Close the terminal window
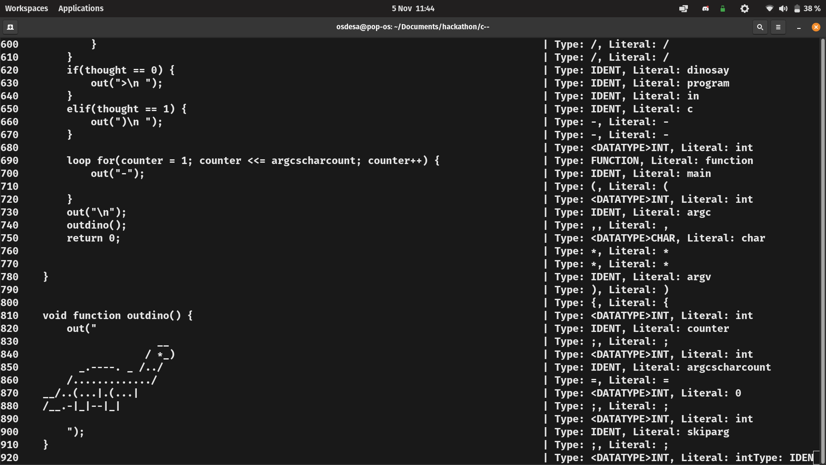The image size is (826, 465). pos(816,27)
